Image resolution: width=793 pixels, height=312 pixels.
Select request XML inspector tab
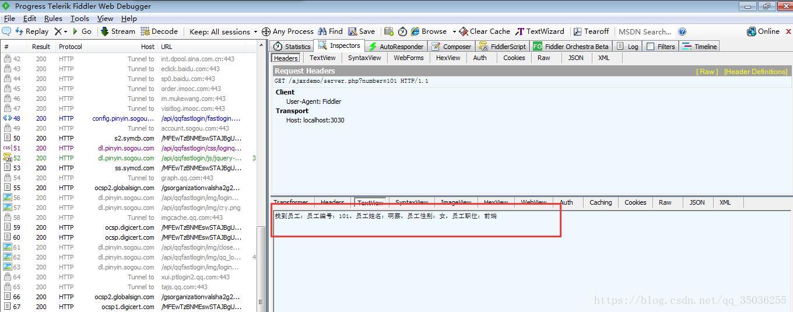coord(603,58)
